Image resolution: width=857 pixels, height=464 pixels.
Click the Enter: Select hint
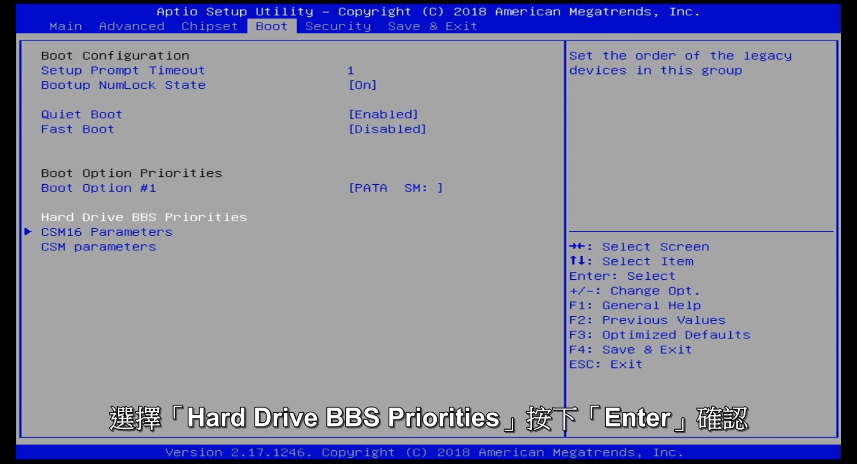[x=623, y=277]
